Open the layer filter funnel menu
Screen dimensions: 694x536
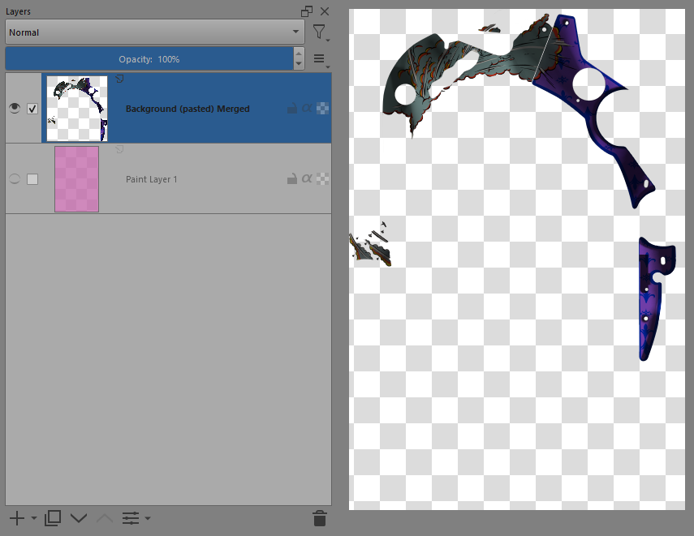click(x=319, y=32)
